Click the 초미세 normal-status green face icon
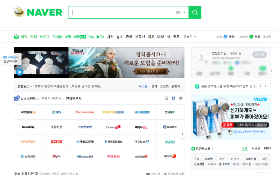 point(251,37)
